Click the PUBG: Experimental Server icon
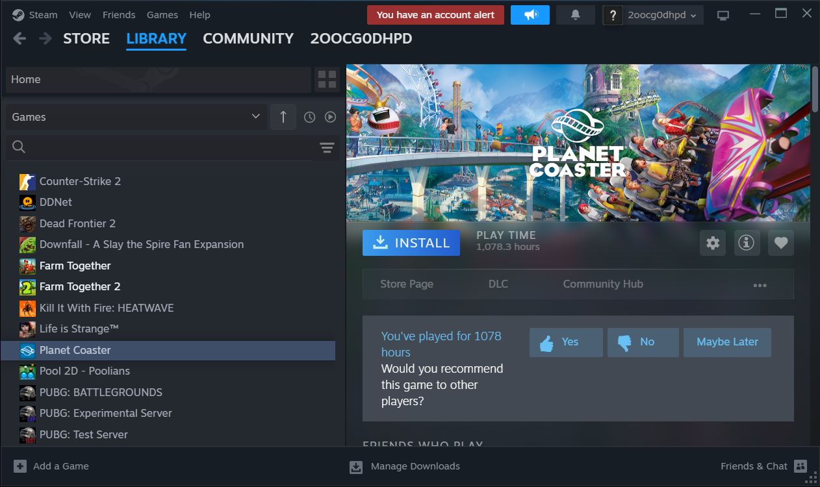Viewport: 820px width, 487px height. [27, 414]
